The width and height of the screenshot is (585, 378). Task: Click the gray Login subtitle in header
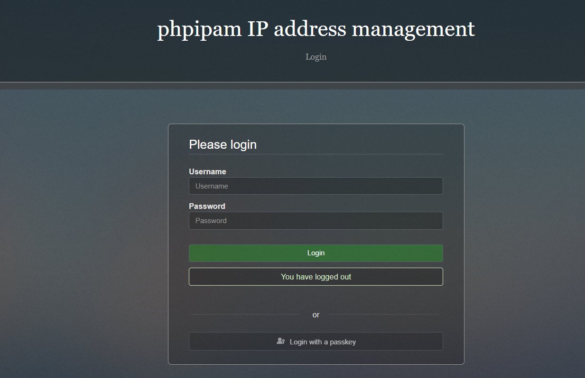point(316,57)
